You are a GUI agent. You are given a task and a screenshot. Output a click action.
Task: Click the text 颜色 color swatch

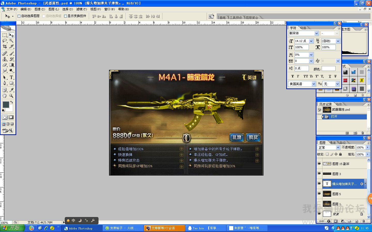(328, 69)
